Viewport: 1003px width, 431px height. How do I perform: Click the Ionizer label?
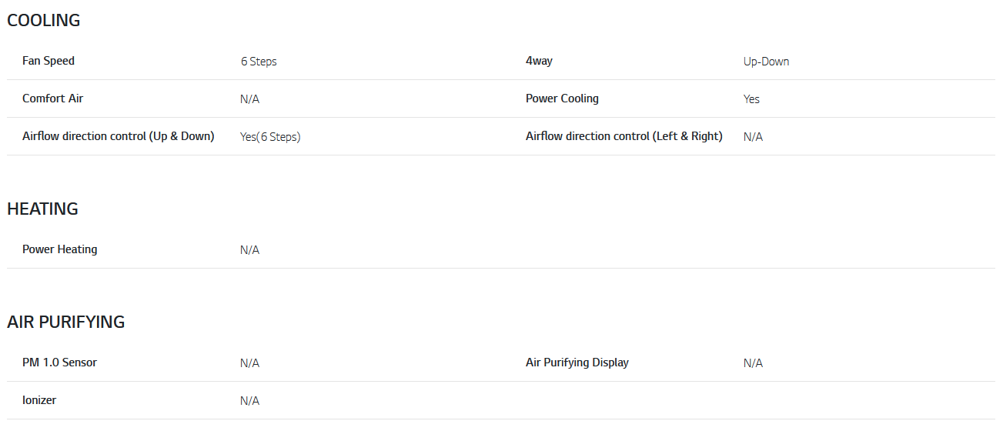pyautogui.click(x=39, y=400)
